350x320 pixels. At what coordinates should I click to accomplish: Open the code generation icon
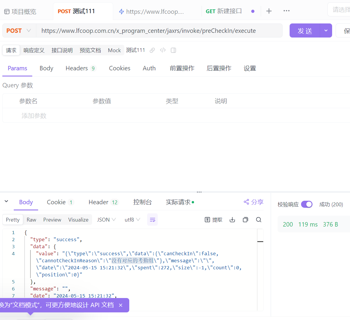(163, 50)
